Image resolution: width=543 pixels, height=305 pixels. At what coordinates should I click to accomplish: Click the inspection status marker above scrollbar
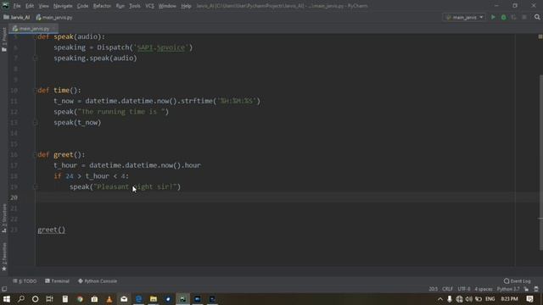540,36
